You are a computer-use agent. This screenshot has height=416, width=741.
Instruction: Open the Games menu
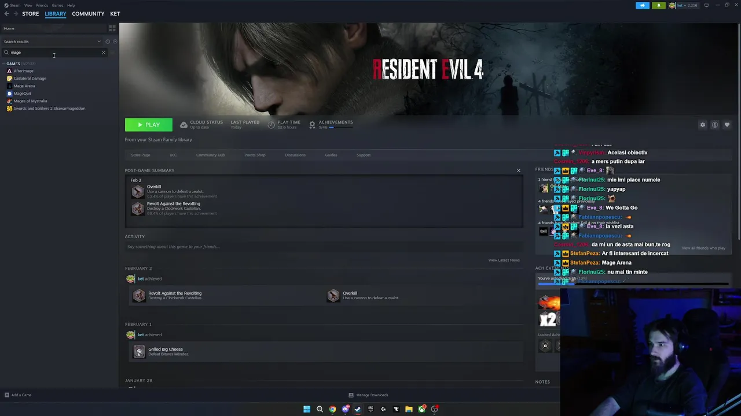[57, 5]
